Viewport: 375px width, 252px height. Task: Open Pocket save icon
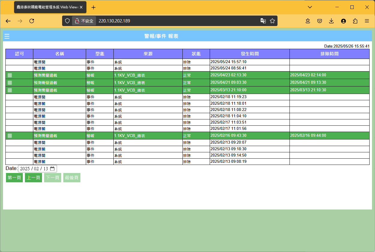(x=320, y=21)
